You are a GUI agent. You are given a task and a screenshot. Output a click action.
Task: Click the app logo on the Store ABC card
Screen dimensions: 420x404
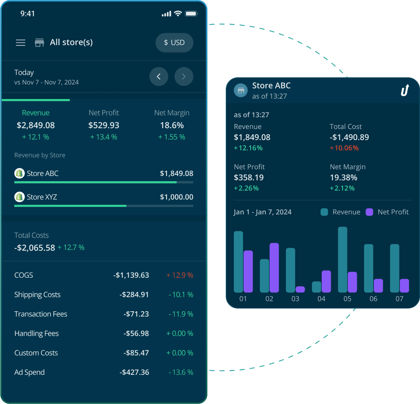[405, 90]
